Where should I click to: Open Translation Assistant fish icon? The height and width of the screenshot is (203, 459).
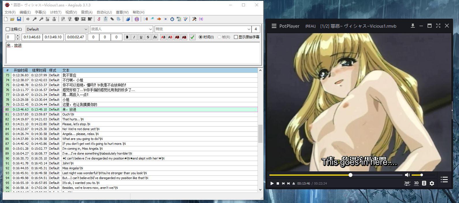[159, 19]
